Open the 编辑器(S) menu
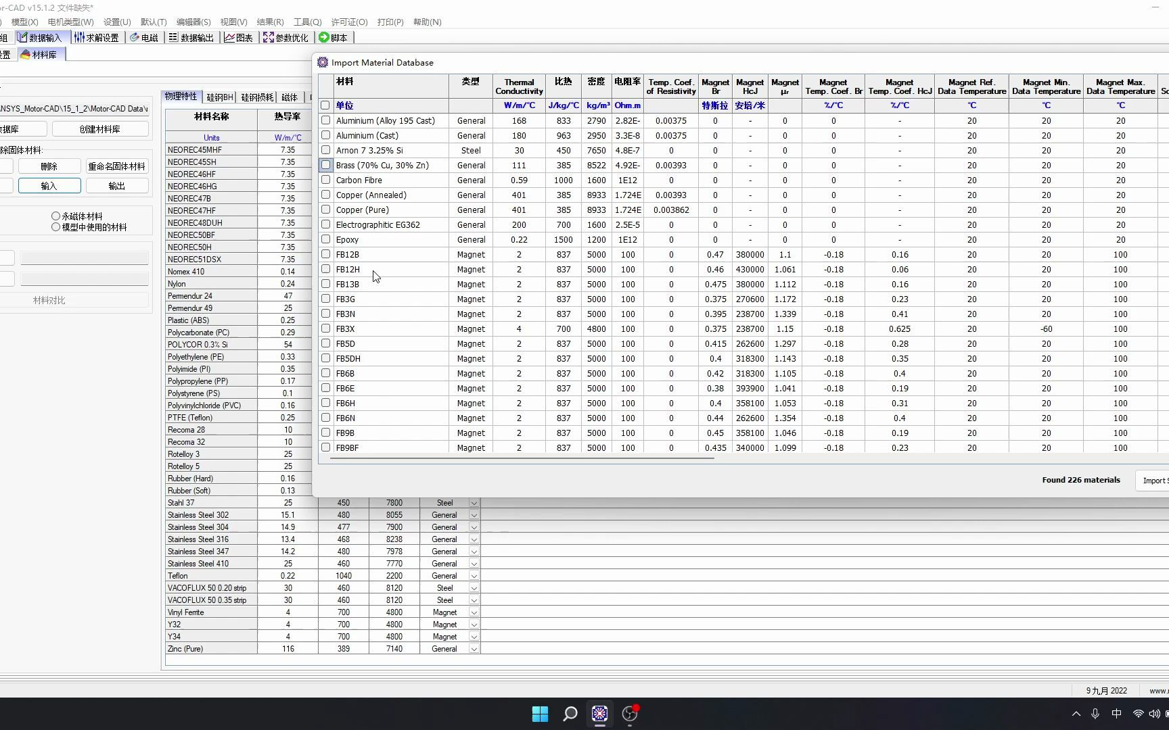This screenshot has height=730, width=1169. click(193, 22)
